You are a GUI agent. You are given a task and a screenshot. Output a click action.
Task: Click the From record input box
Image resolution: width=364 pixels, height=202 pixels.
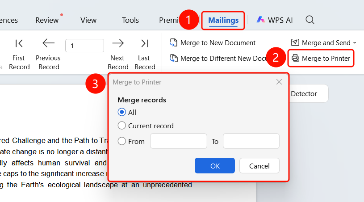pyautogui.click(x=179, y=141)
